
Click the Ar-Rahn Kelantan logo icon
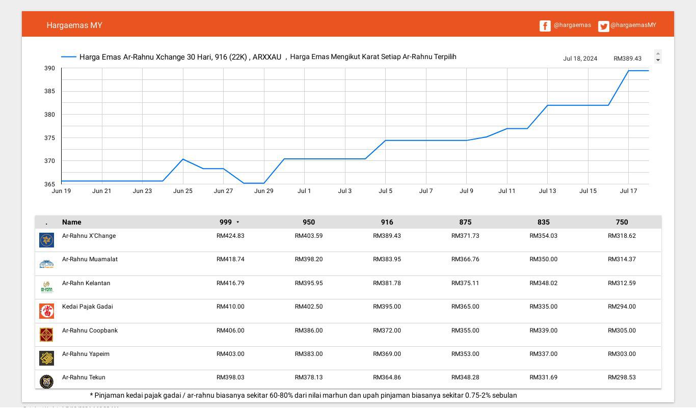tap(46, 287)
